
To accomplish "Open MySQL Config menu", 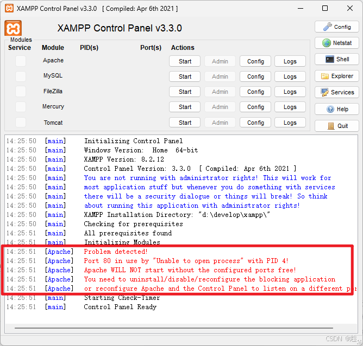I will pyautogui.click(x=255, y=76).
